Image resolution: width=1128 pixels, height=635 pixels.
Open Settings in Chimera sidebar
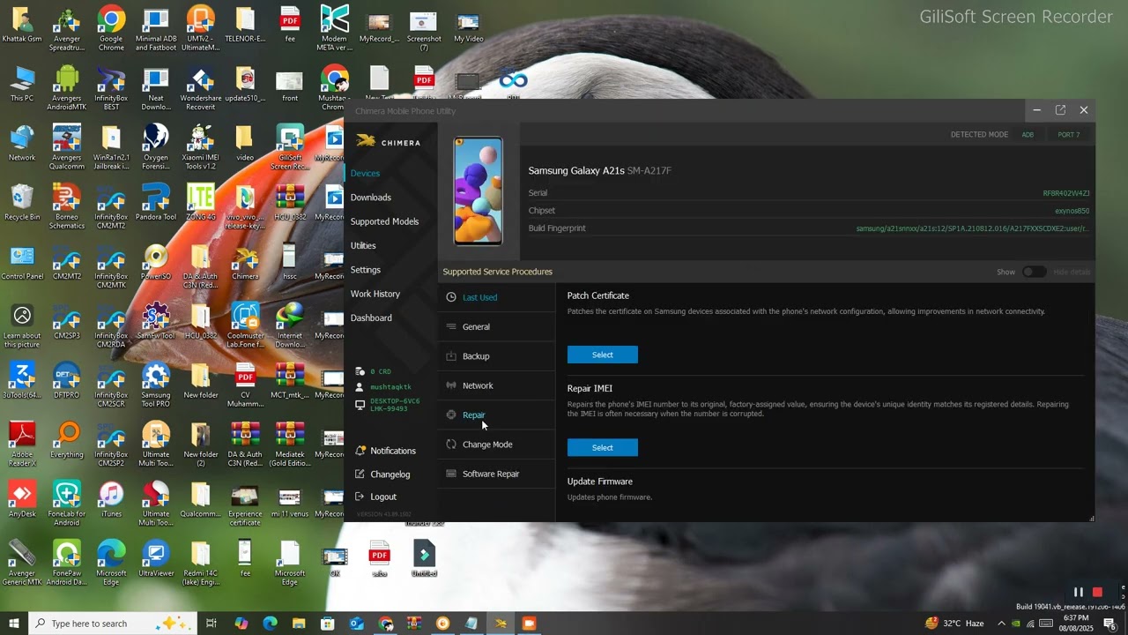[x=366, y=270]
